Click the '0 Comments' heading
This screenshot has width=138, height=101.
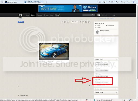[x=23, y=95]
